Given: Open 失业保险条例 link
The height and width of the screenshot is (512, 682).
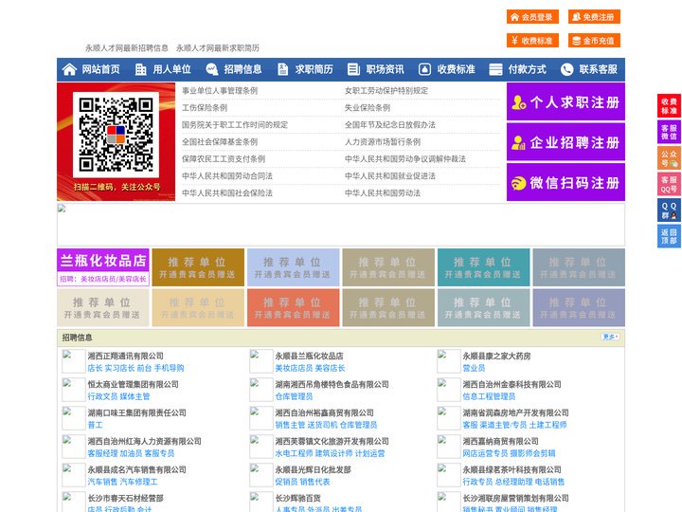Looking at the screenshot, I should click(x=368, y=107).
